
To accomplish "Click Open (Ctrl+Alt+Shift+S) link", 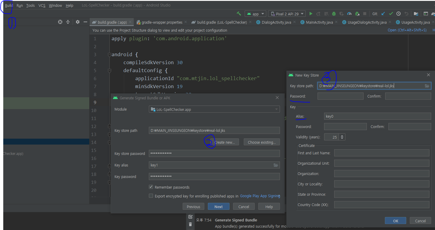I will coord(407,30).
